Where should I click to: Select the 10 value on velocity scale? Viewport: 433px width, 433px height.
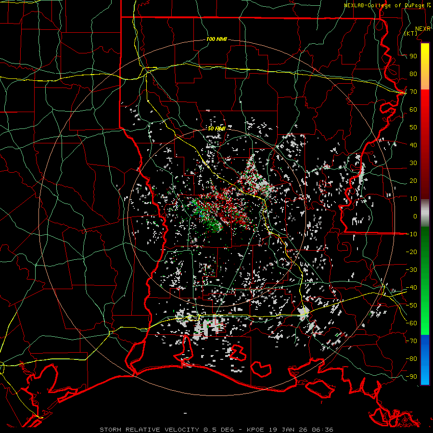pos(413,199)
